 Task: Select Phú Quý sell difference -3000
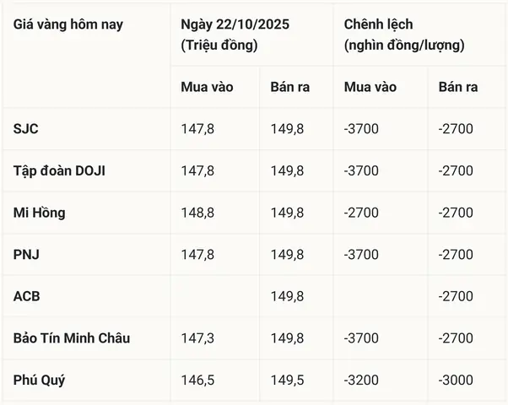tap(456, 380)
